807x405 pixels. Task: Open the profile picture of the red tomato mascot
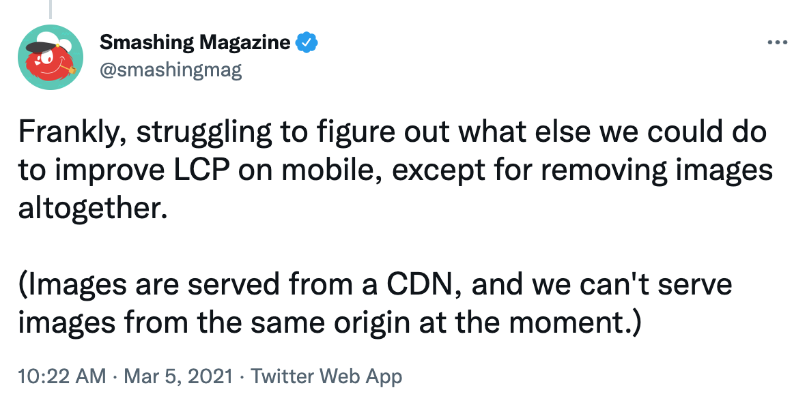[x=50, y=55]
